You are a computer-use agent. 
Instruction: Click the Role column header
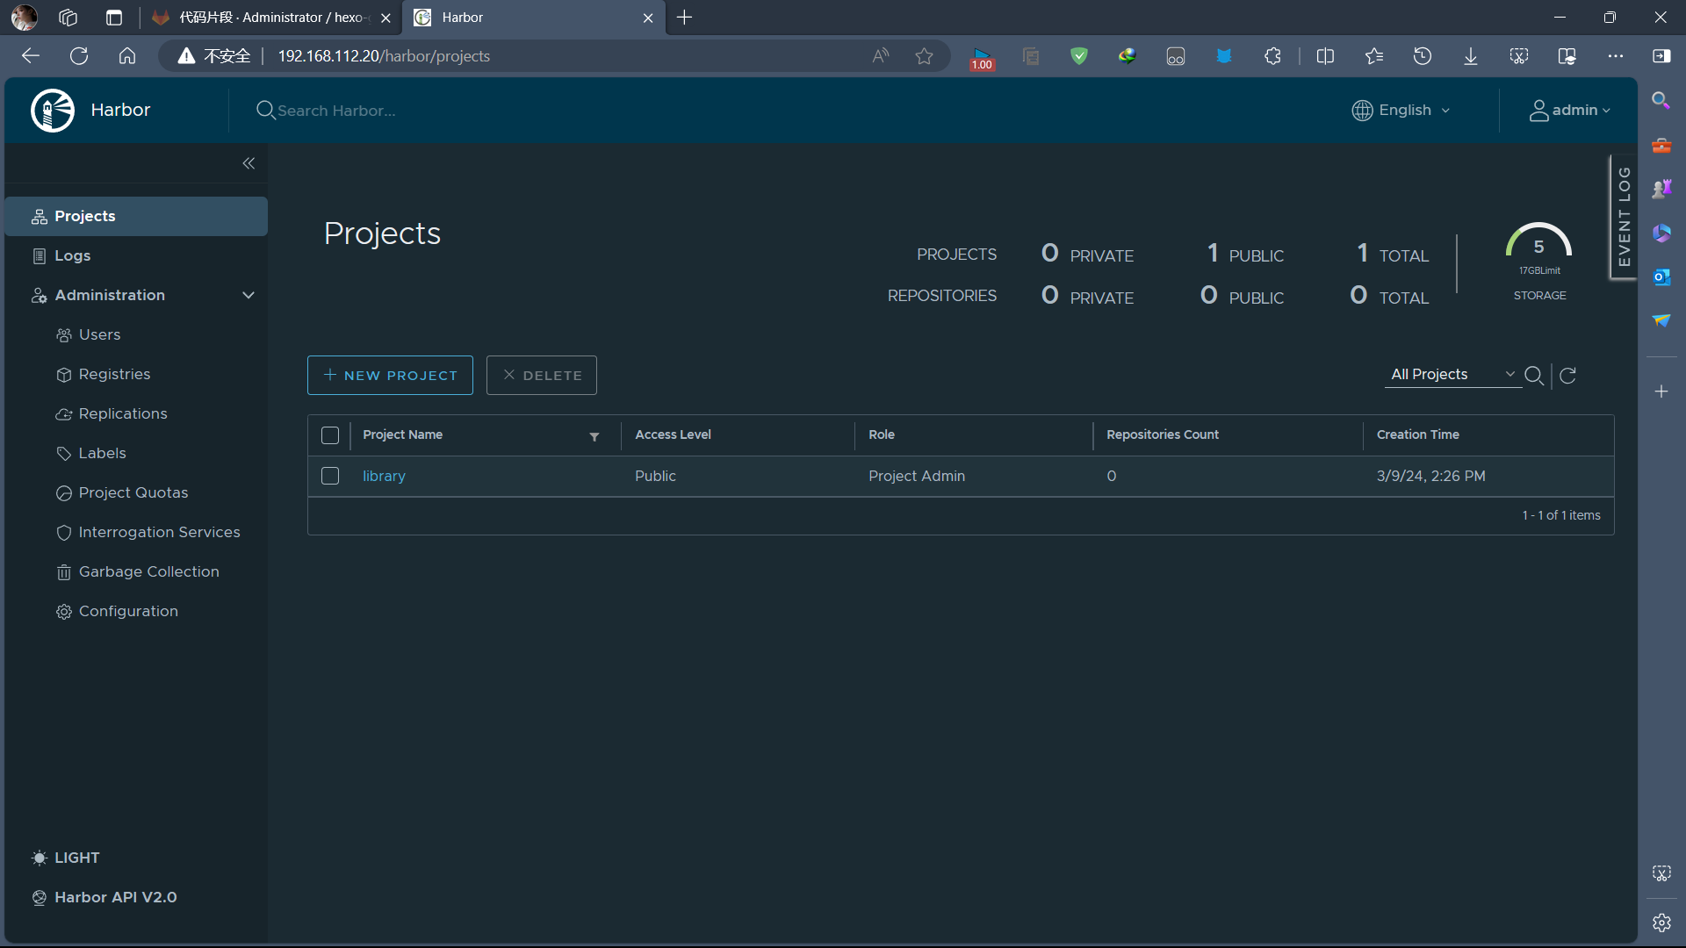[x=881, y=435]
